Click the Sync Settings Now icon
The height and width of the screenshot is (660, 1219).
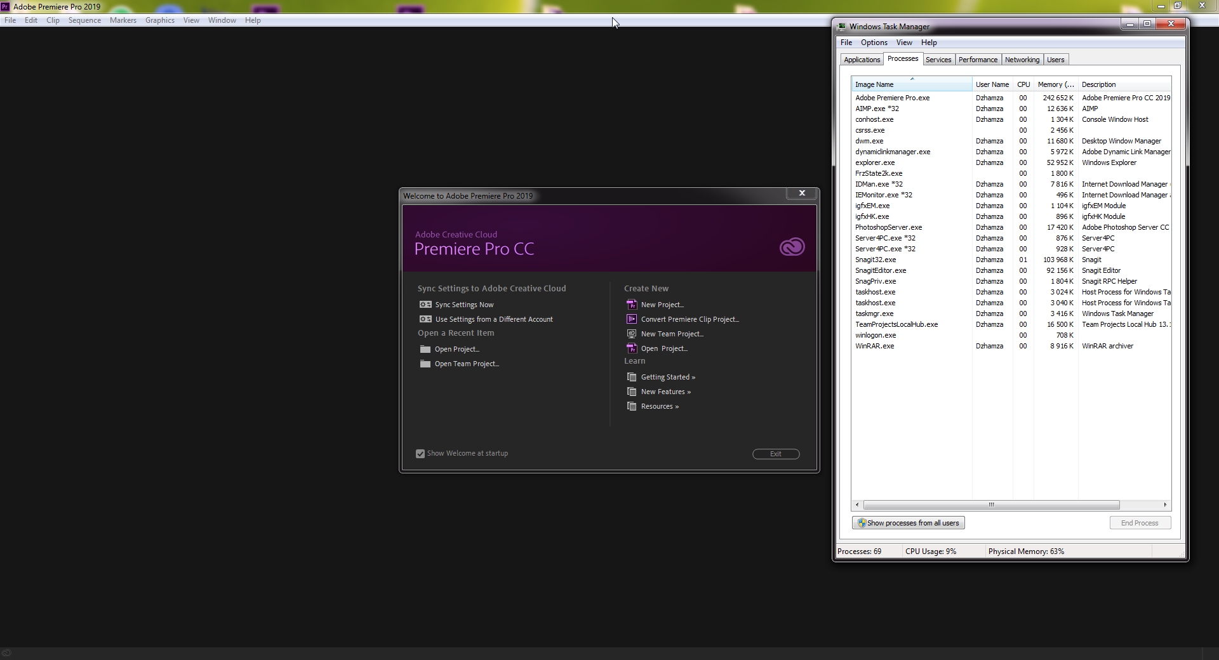click(x=425, y=305)
